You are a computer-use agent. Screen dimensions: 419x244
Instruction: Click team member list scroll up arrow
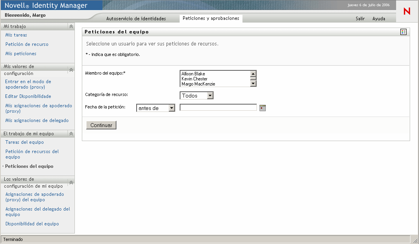tap(253, 73)
